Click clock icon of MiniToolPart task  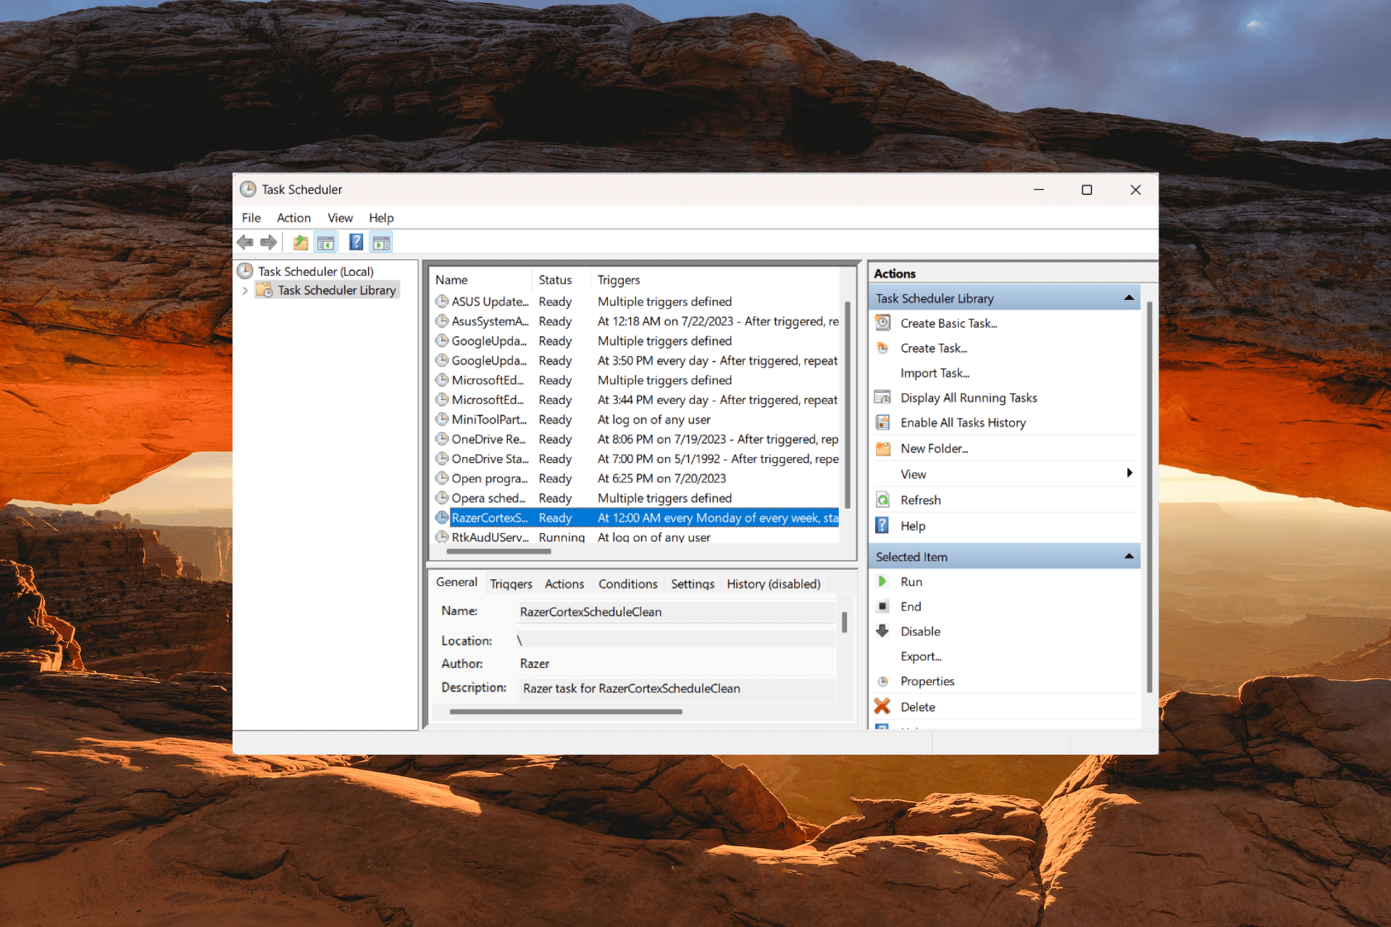click(x=441, y=419)
